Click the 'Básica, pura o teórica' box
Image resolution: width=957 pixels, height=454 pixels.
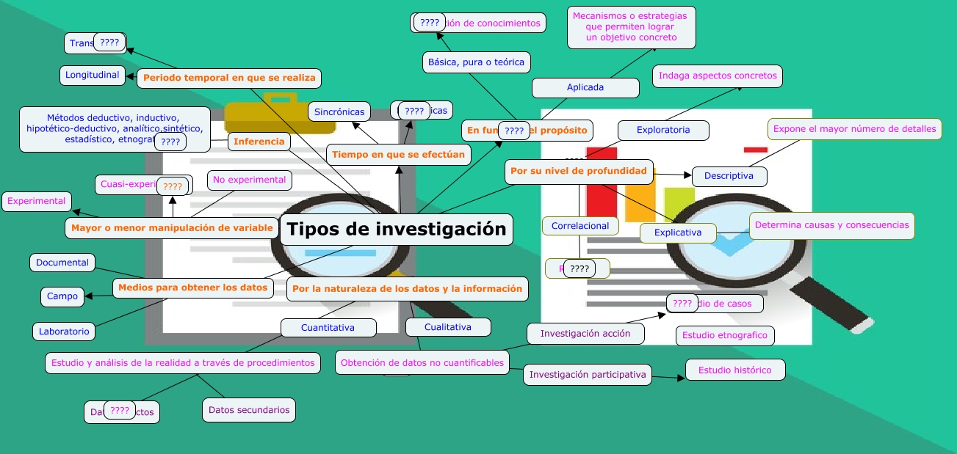coord(476,62)
